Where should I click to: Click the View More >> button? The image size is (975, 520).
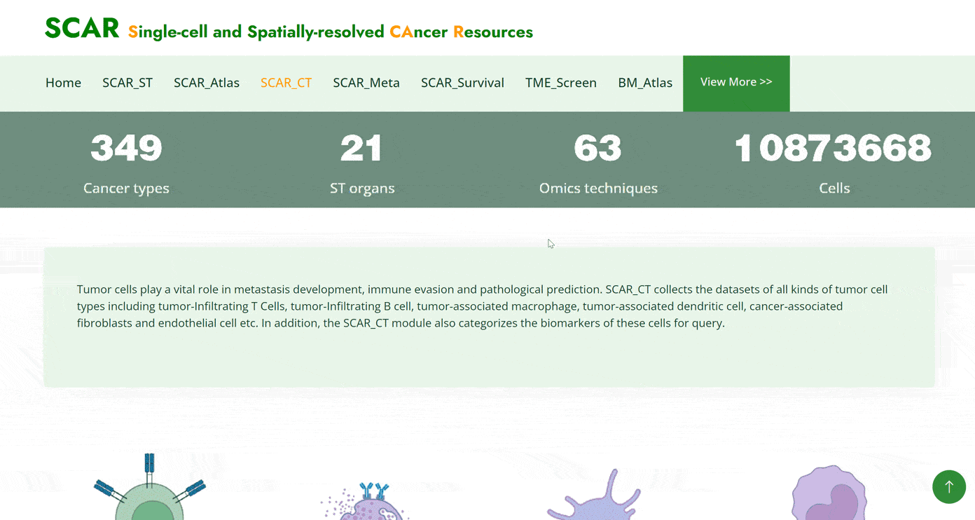[736, 83]
